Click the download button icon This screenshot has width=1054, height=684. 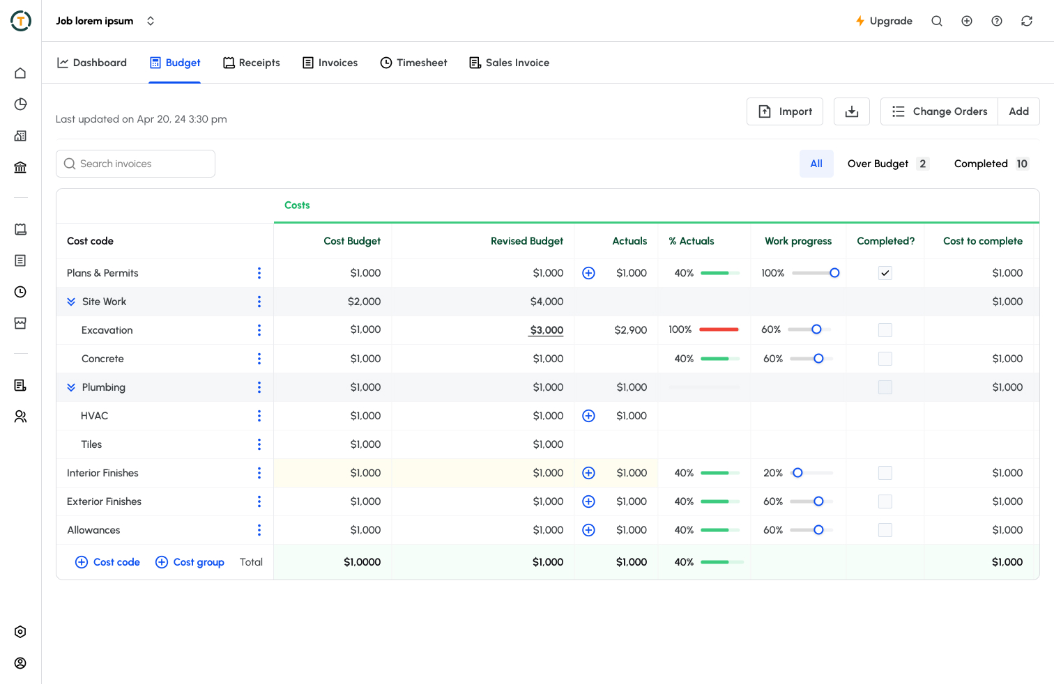coord(852,111)
